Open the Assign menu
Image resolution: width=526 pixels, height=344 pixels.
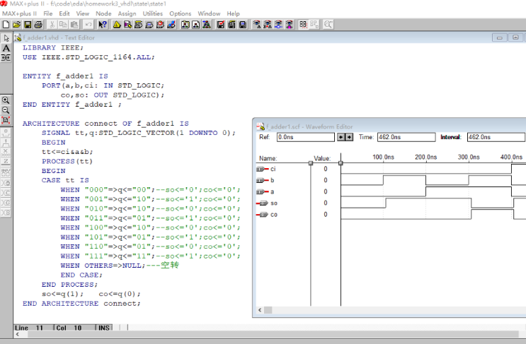coord(127,13)
